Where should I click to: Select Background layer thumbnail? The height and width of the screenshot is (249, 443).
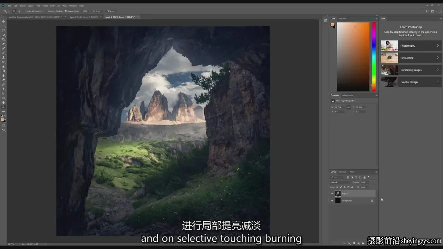[x=338, y=201]
